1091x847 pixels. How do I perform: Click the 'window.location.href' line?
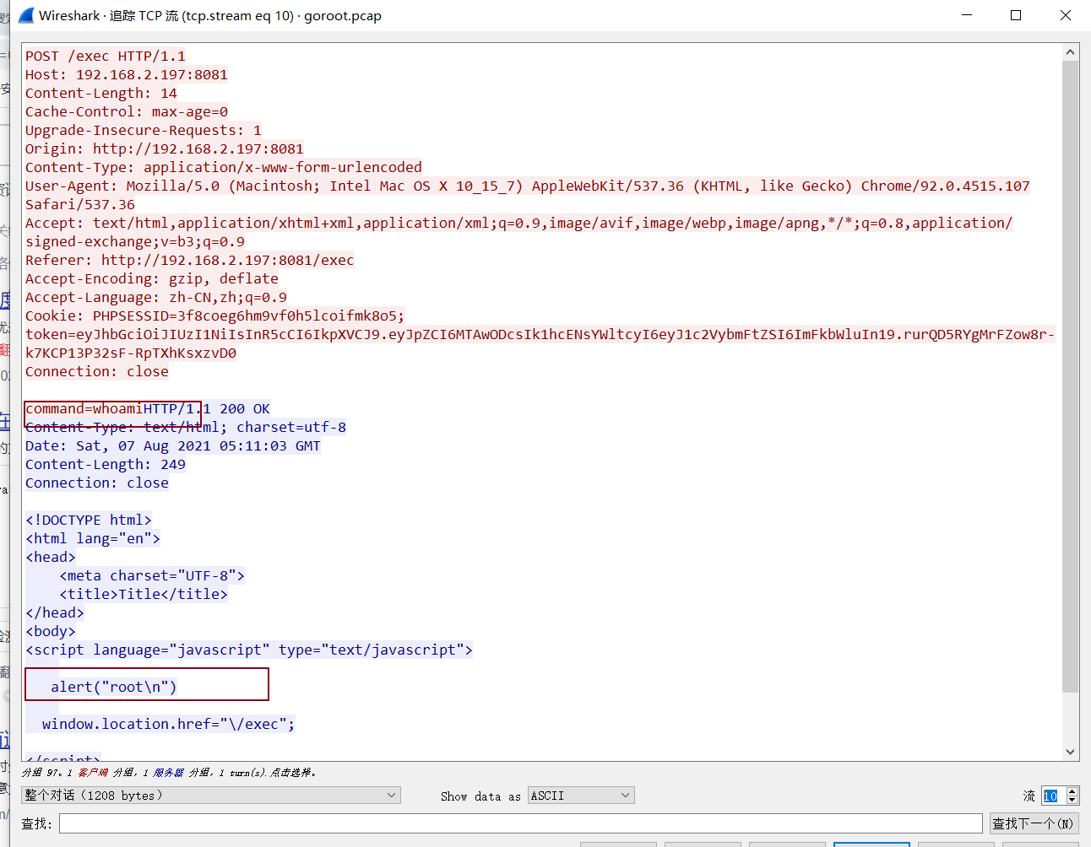(x=169, y=725)
